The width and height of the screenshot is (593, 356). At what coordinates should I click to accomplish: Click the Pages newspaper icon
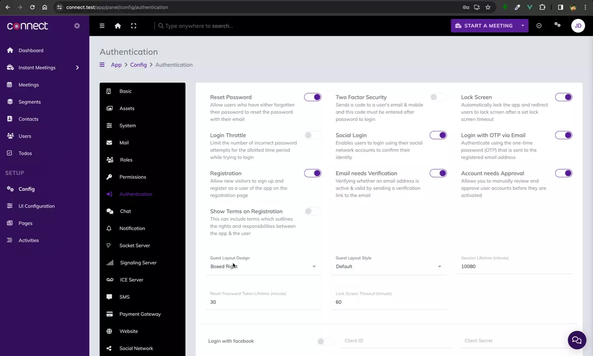click(x=10, y=223)
